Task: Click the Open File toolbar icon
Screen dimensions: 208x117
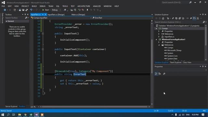Action: 20,10
